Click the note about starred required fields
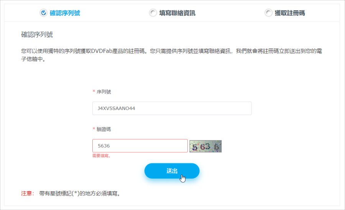Viewport: 345px width, 210px height. (x=80, y=193)
